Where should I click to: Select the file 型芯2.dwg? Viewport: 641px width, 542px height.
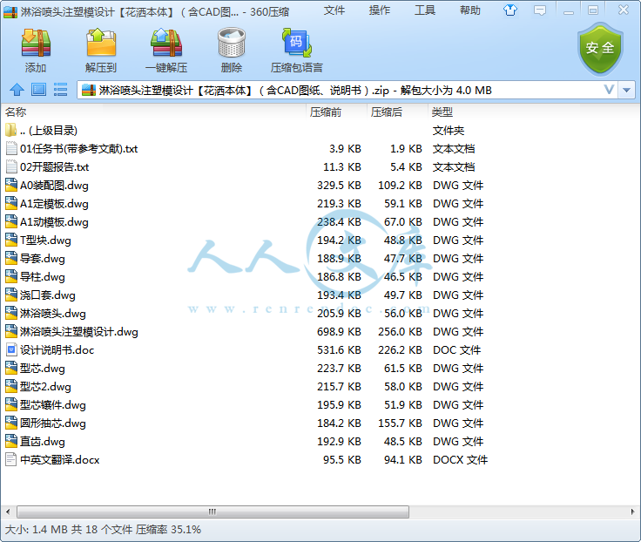click(x=45, y=387)
